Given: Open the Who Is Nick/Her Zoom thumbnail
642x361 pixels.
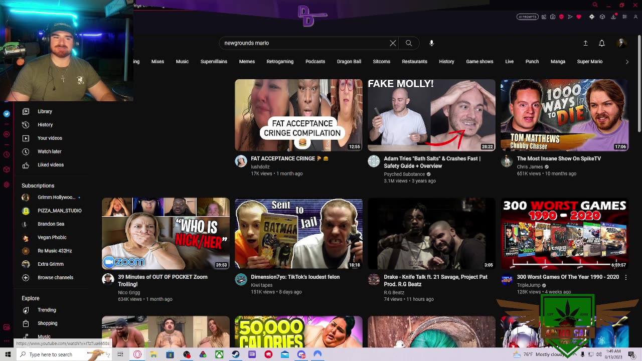Looking at the screenshot, I should [166, 234].
